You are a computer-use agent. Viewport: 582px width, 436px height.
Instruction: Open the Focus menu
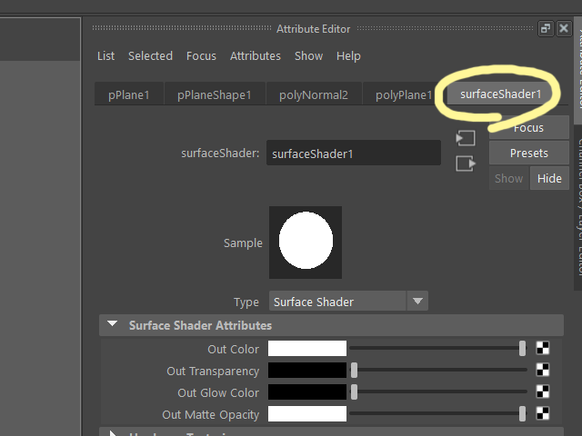pos(201,56)
